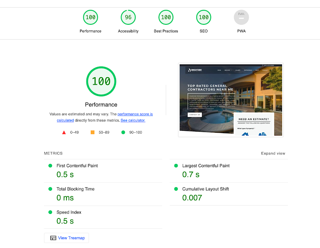Image resolution: width=320 pixels, height=248 pixels.
Task: Select the green dot beside Cumulative Layout Shift
Action: (x=175, y=189)
